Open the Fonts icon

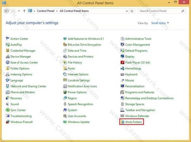click(x=65, y=68)
